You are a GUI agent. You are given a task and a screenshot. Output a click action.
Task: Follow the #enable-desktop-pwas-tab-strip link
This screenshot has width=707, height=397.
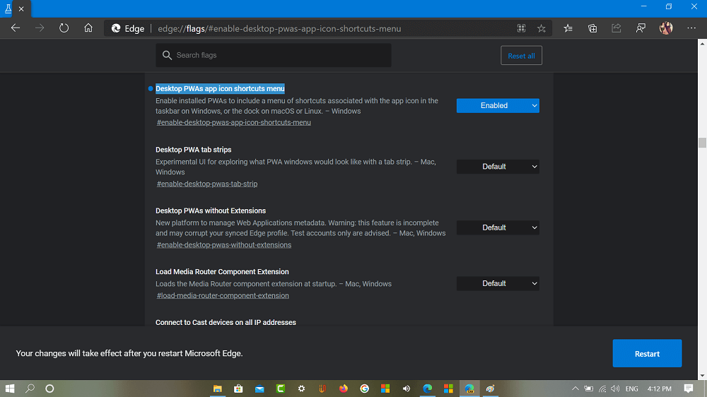[207, 184]
